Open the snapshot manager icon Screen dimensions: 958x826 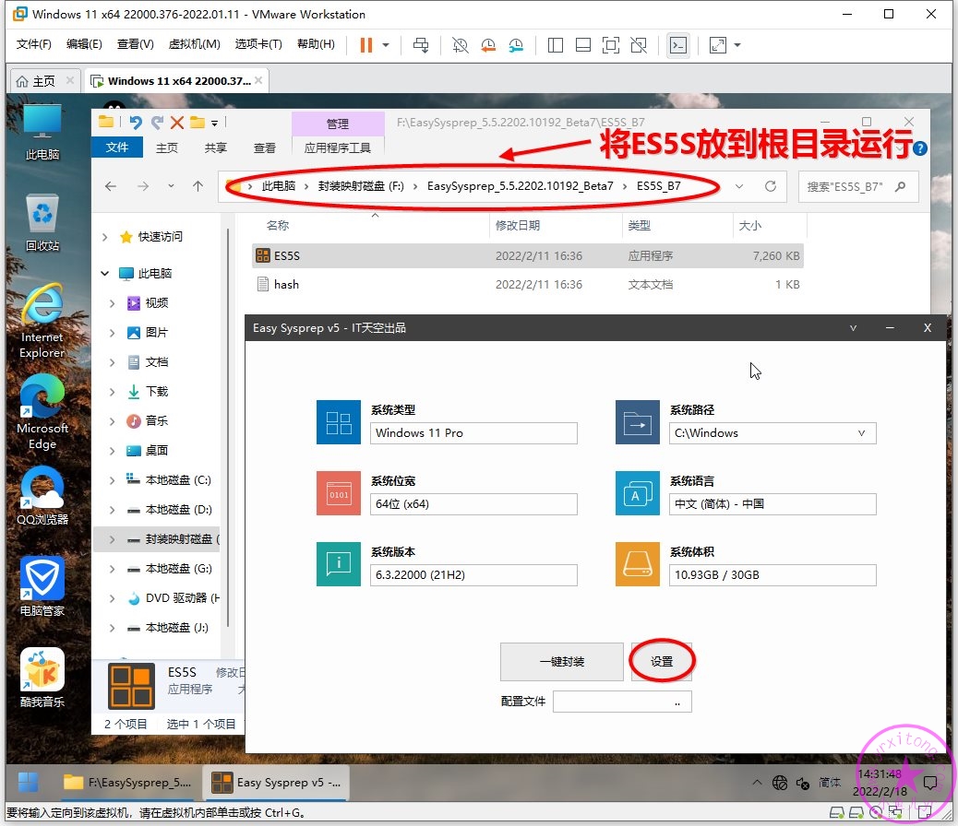tap(516, 45)
